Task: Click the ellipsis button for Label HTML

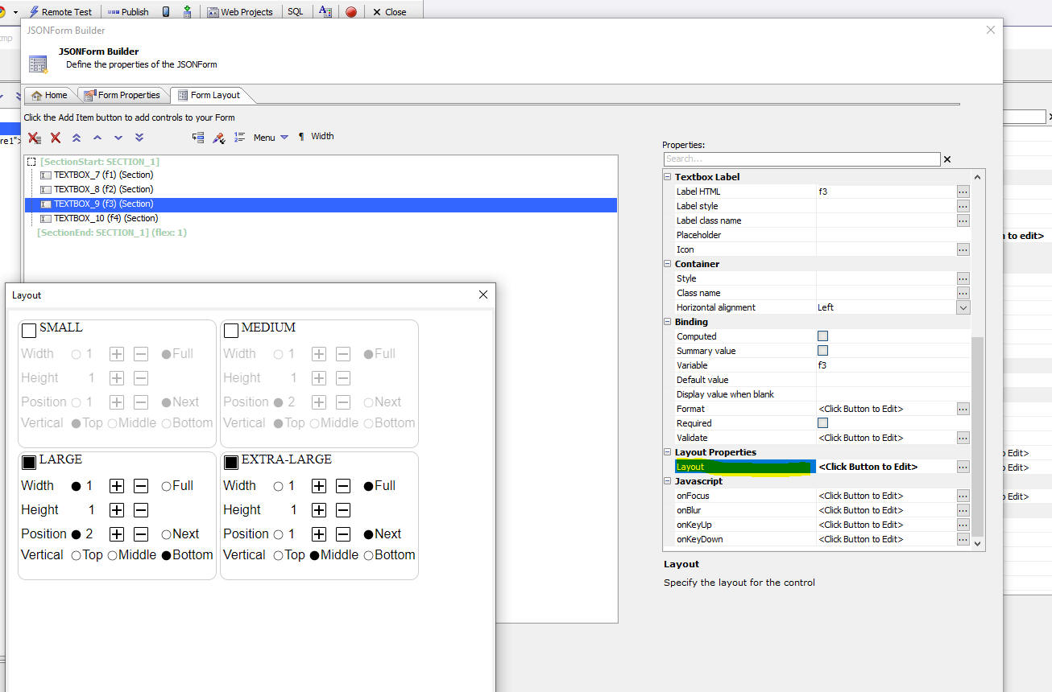Action: [963, 192]
